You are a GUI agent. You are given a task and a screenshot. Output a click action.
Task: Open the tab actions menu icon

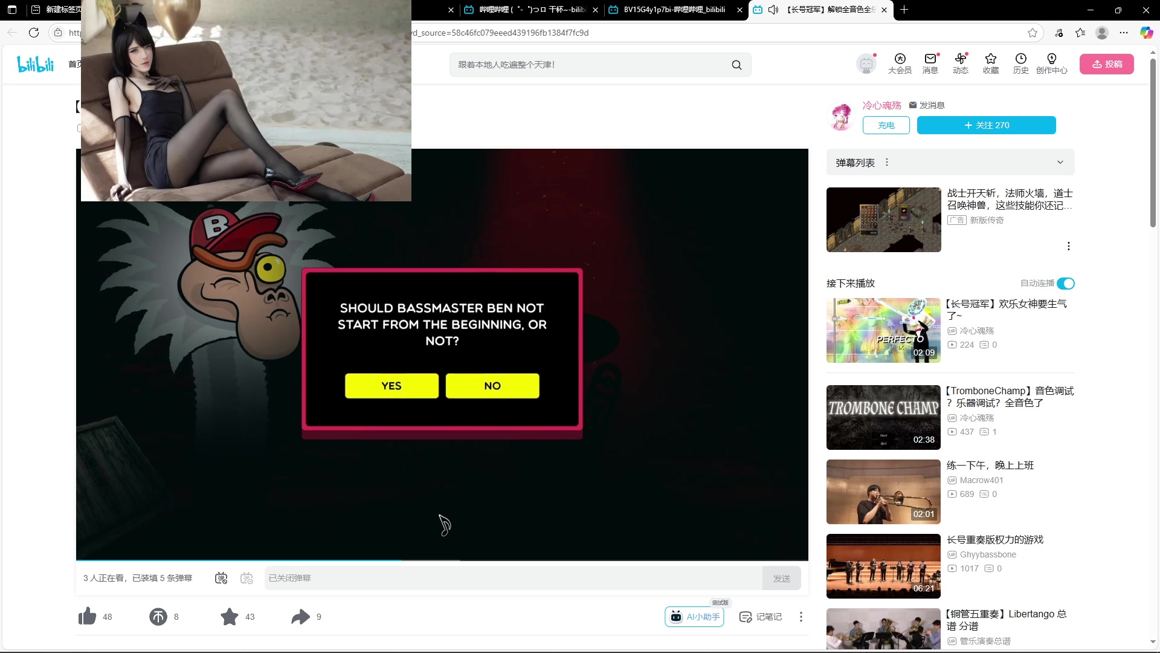12,10
